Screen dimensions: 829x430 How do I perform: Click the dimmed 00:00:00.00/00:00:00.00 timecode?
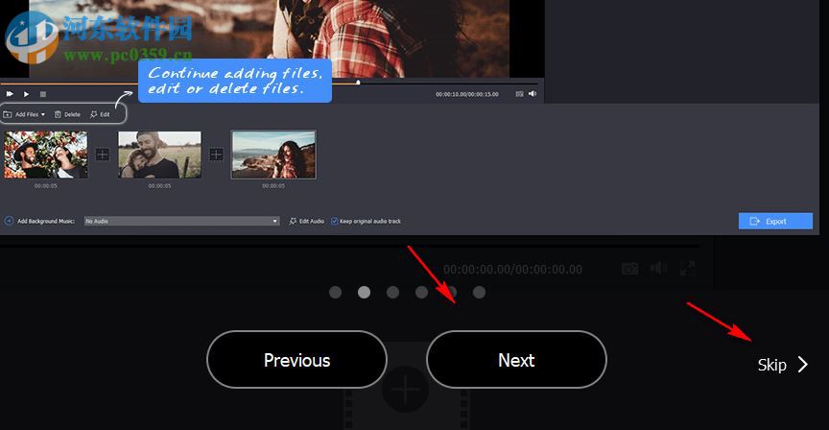click(512, 269)
